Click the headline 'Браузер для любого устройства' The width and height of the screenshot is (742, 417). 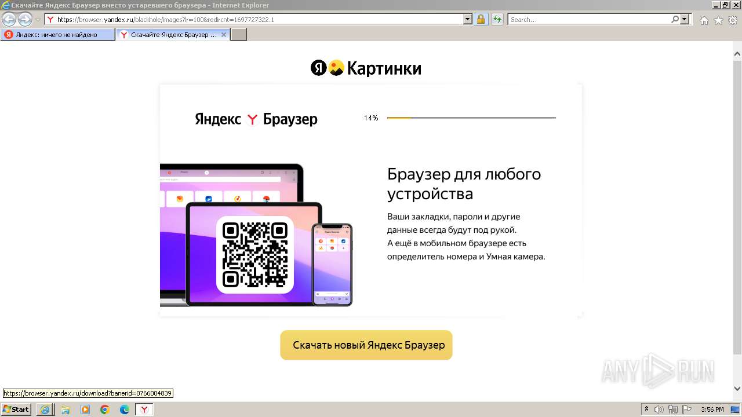(x=464, y=184)
